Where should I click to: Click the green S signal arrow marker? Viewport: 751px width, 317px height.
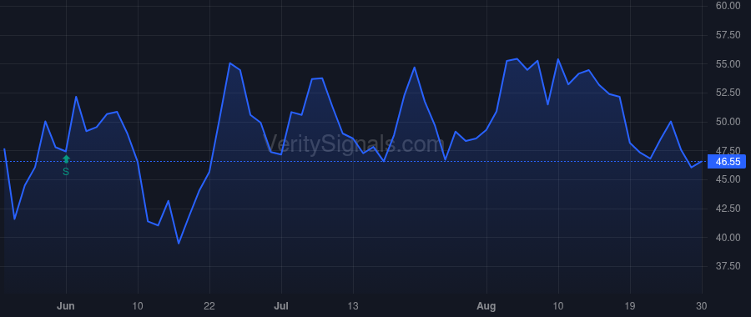[66, 159]
